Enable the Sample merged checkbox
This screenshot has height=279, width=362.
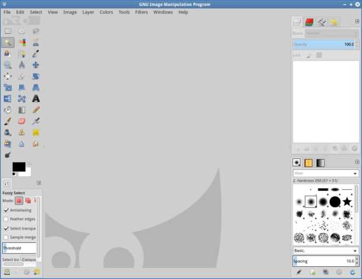[x=6, y=237]
